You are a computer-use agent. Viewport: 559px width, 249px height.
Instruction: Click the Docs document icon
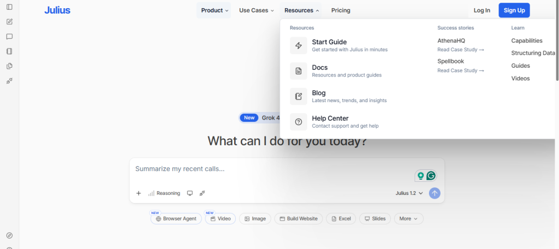(x=299, y=71)
